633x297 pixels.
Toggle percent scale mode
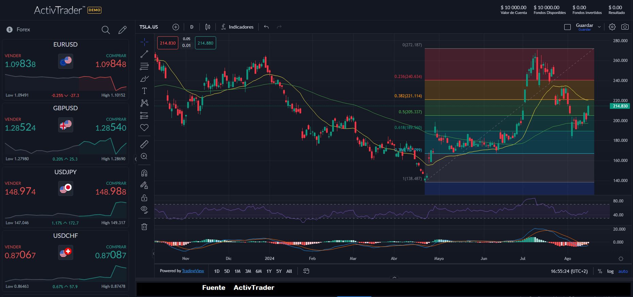coord(600,271)
